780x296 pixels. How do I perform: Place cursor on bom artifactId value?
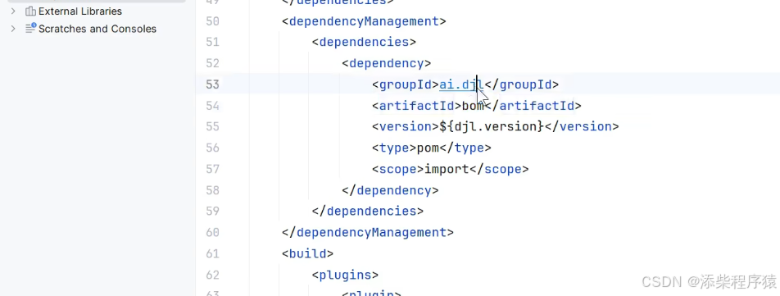coord(473,106)
